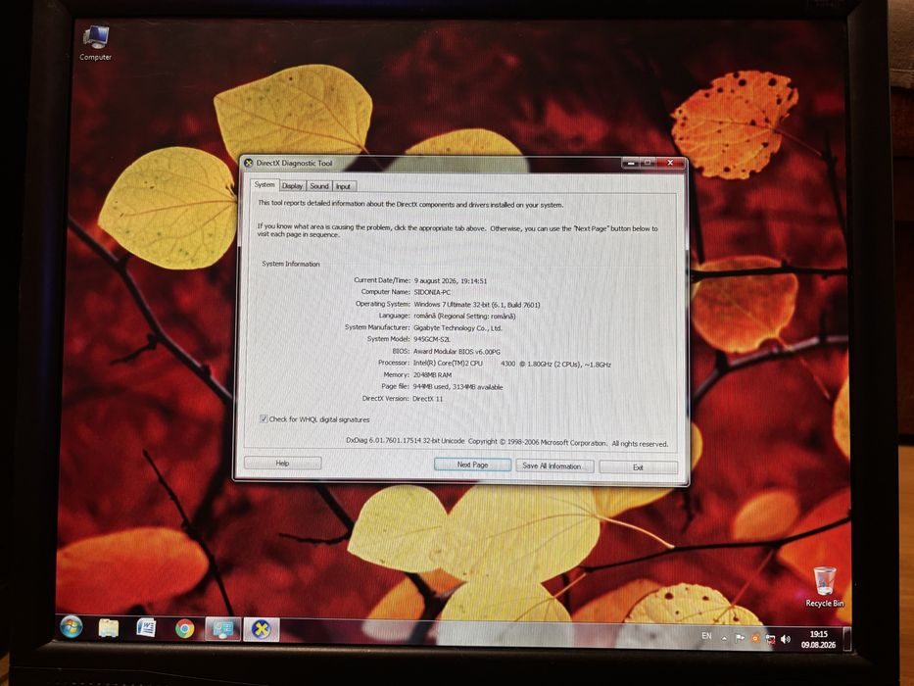
Task: Click the Show Desktop button strip
Action: [847, 640]
